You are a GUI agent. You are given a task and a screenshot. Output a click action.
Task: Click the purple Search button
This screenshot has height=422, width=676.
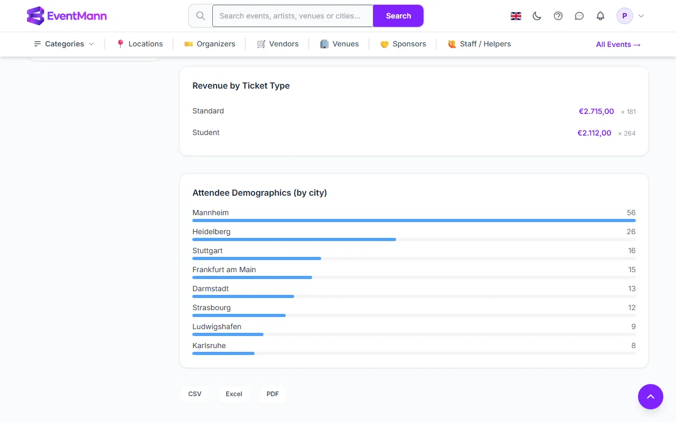(x=398, y=16)
